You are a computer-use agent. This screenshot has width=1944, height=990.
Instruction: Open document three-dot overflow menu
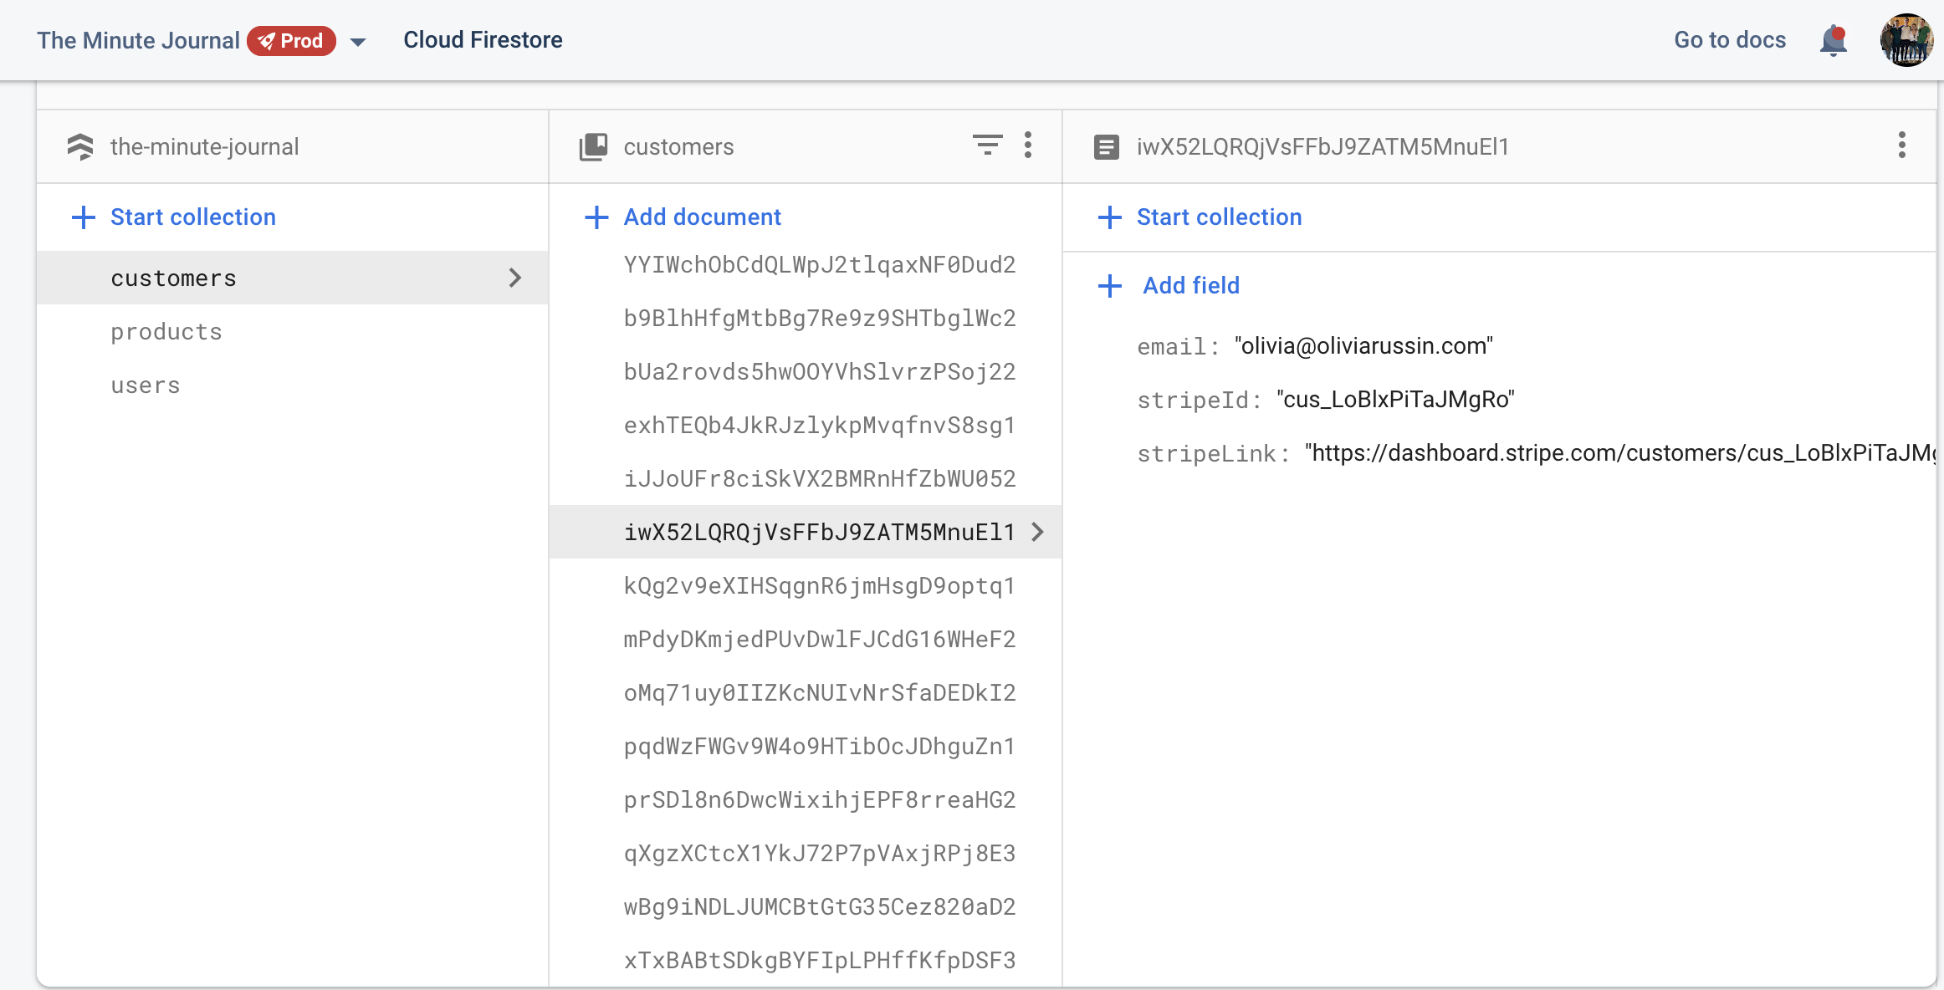1901,145
